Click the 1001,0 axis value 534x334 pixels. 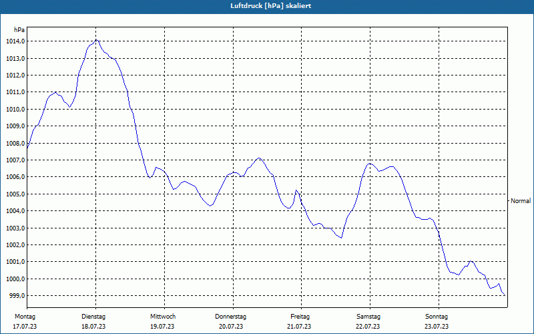point(15,262)
